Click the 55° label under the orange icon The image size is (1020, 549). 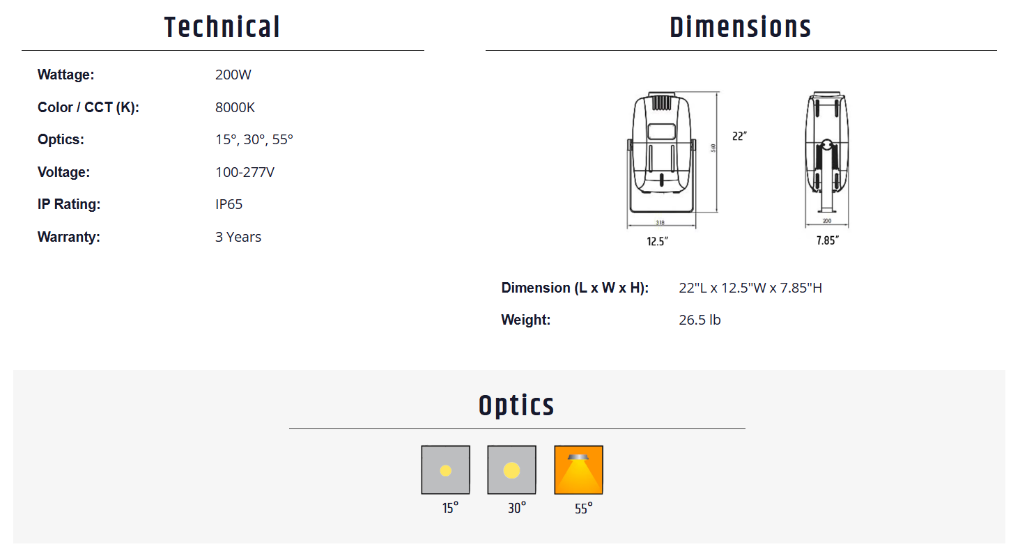(x=583, y=508)
